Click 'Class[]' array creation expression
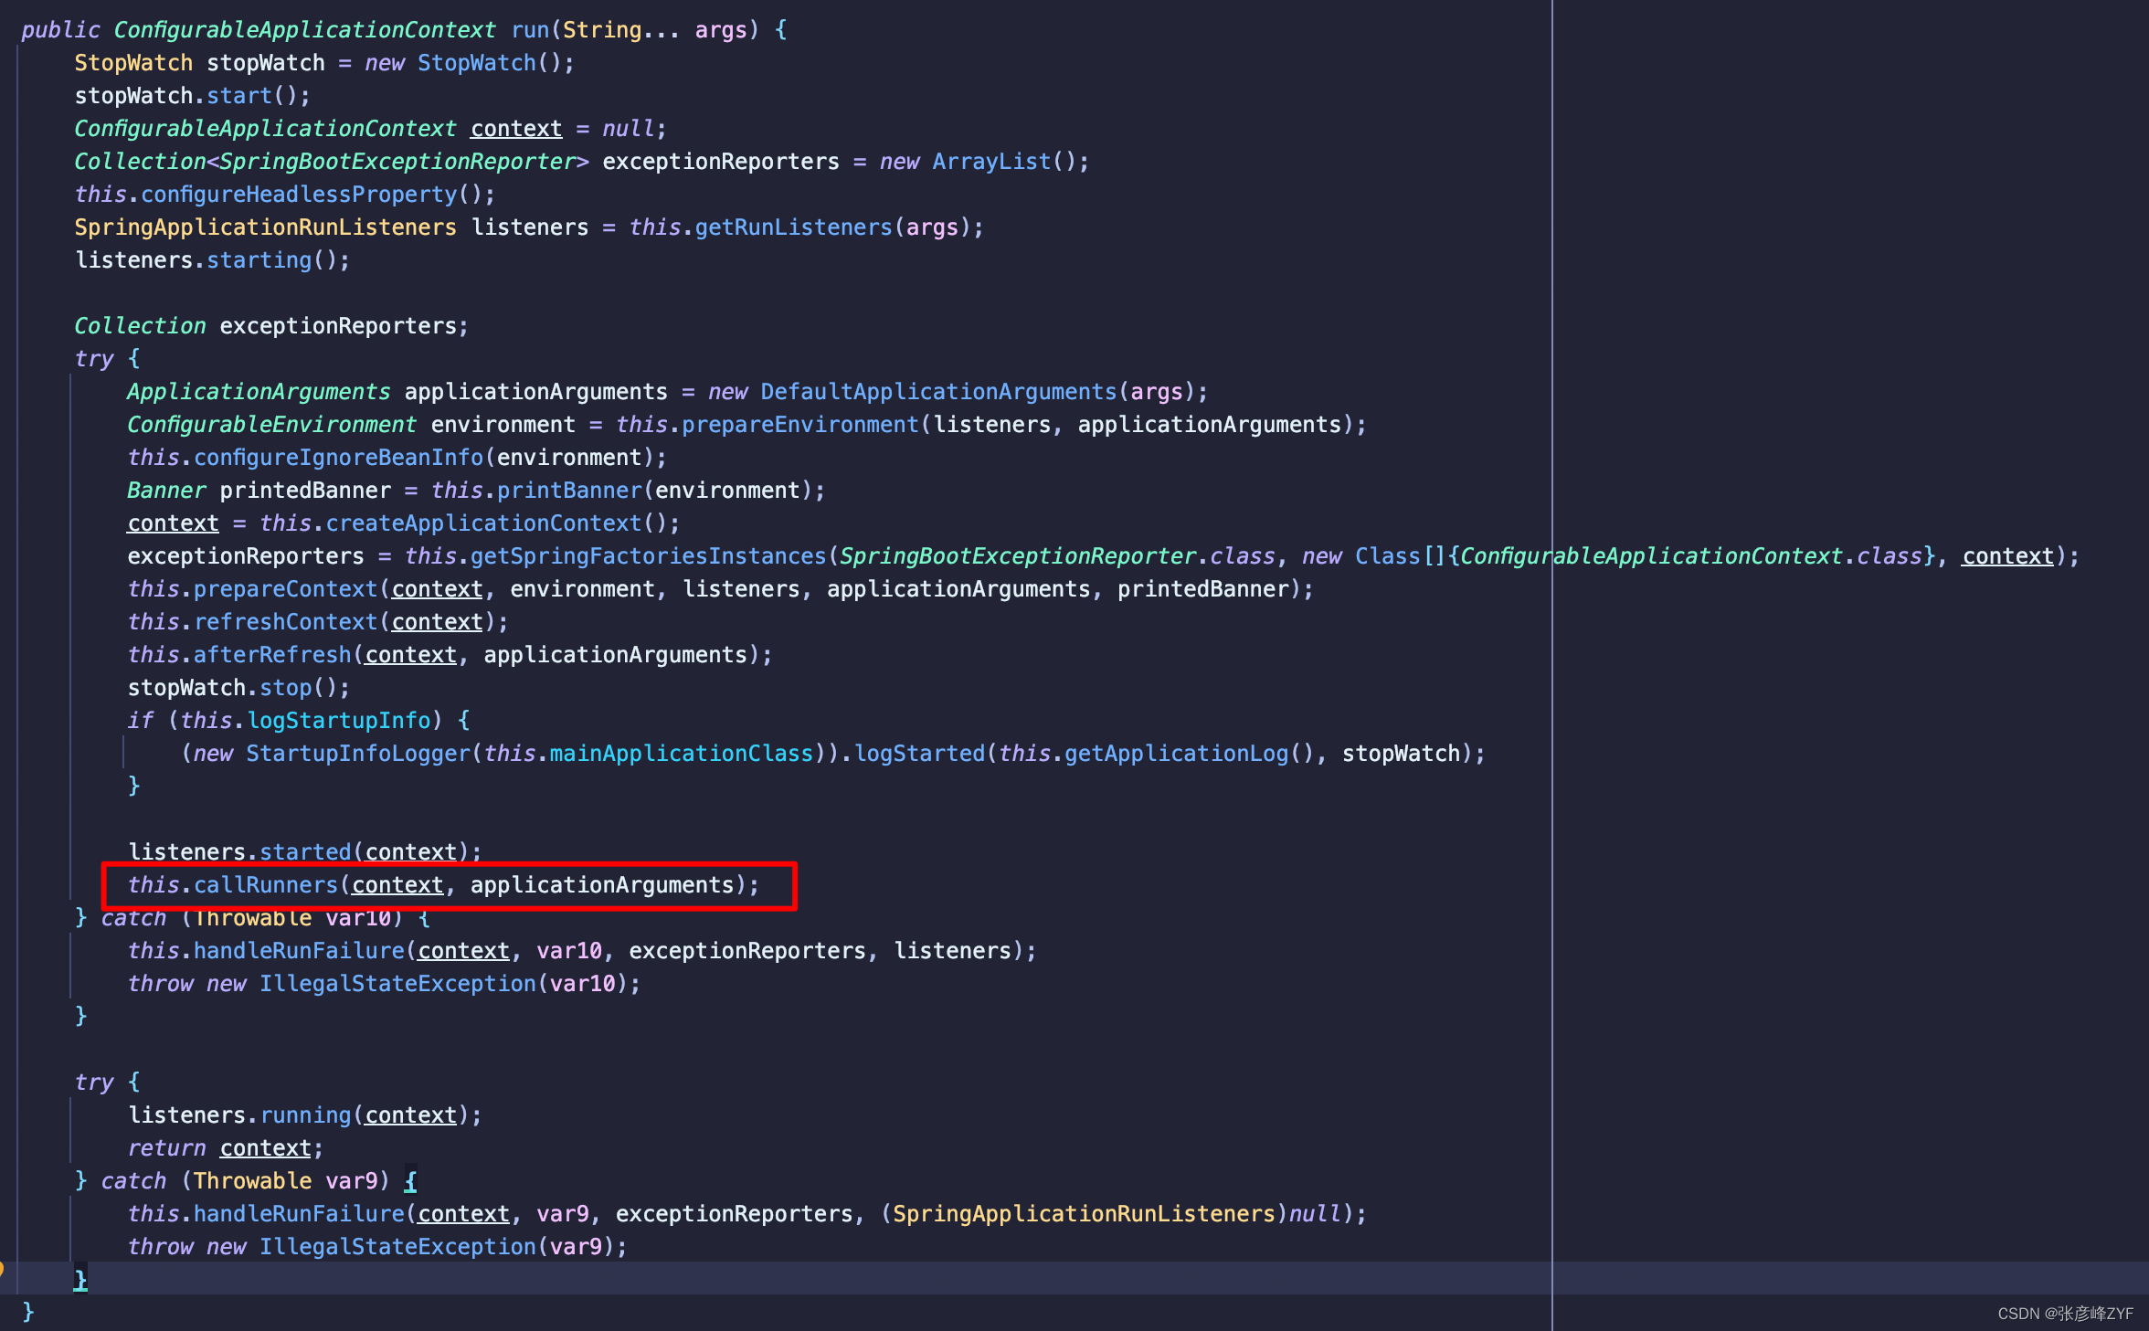The height and width of the screenshot is (1331, 2149). point(1401,556)
